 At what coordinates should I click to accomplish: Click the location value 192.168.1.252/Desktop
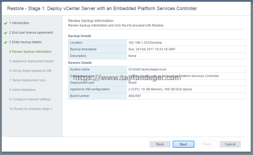pyautogui.click(x=145, y=43)
